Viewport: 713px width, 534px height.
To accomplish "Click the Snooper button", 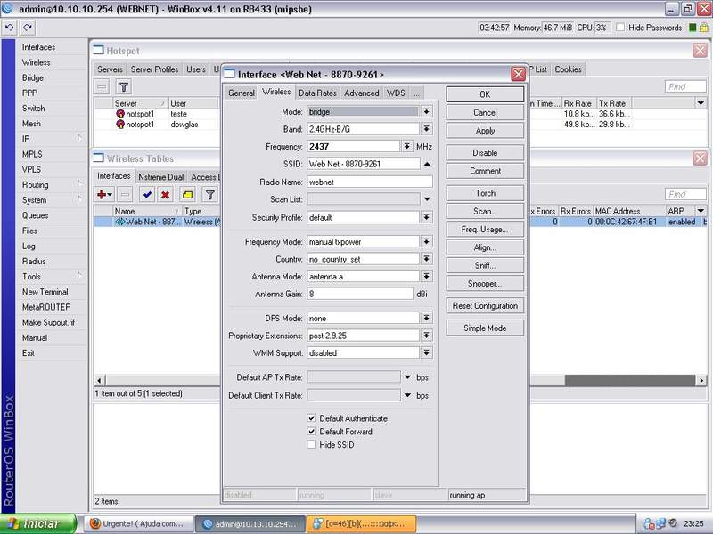I will (x=485, y=283).
